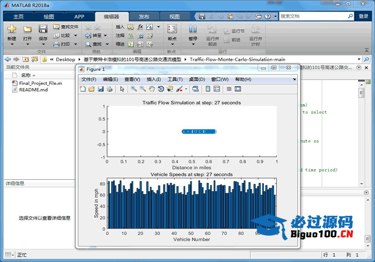The width and height of the screenshot is (375, 262).
Task: Select the Edit Plot arrow tool
Action: point(122,89)
